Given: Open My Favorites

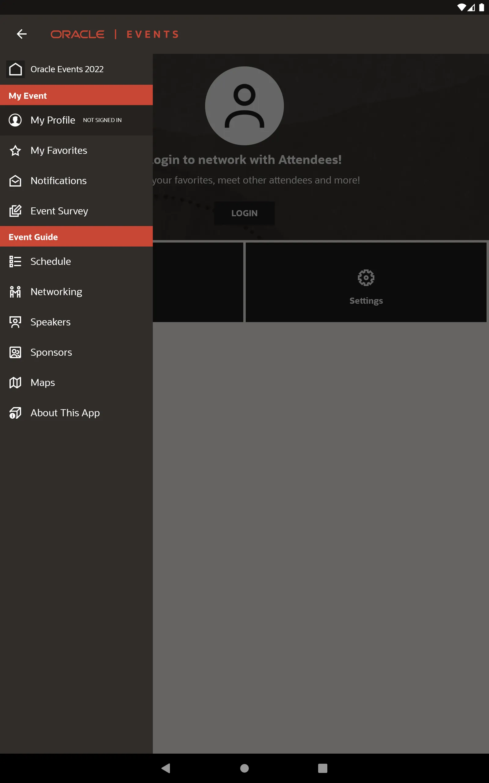Looking at the screenshot, I should point(76,150).
